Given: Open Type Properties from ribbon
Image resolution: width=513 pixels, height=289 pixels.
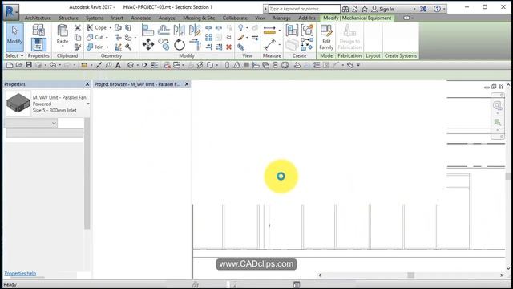Looking at the screenshot, I should 38,31.
